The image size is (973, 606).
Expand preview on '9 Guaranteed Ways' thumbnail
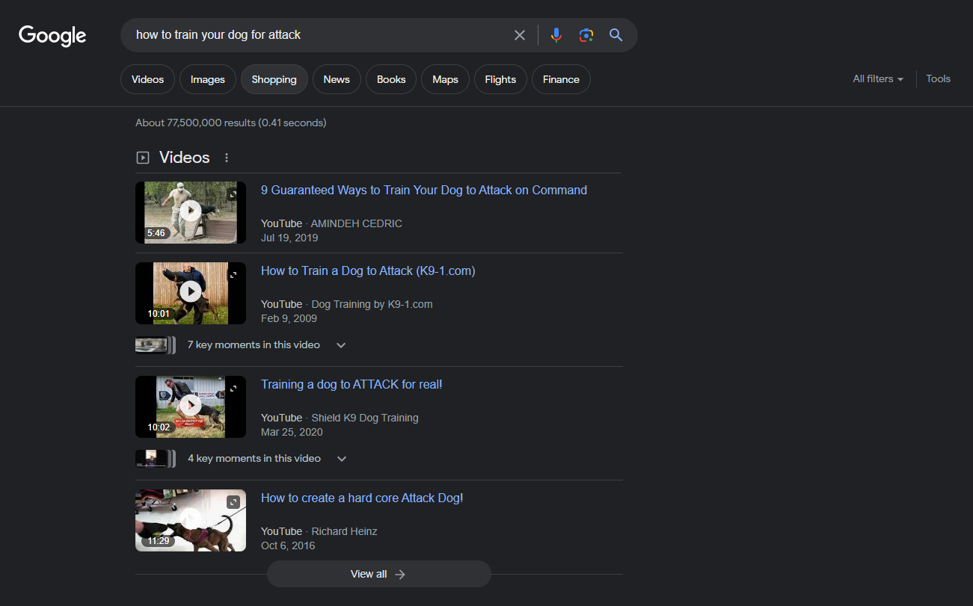coord(233,194)
